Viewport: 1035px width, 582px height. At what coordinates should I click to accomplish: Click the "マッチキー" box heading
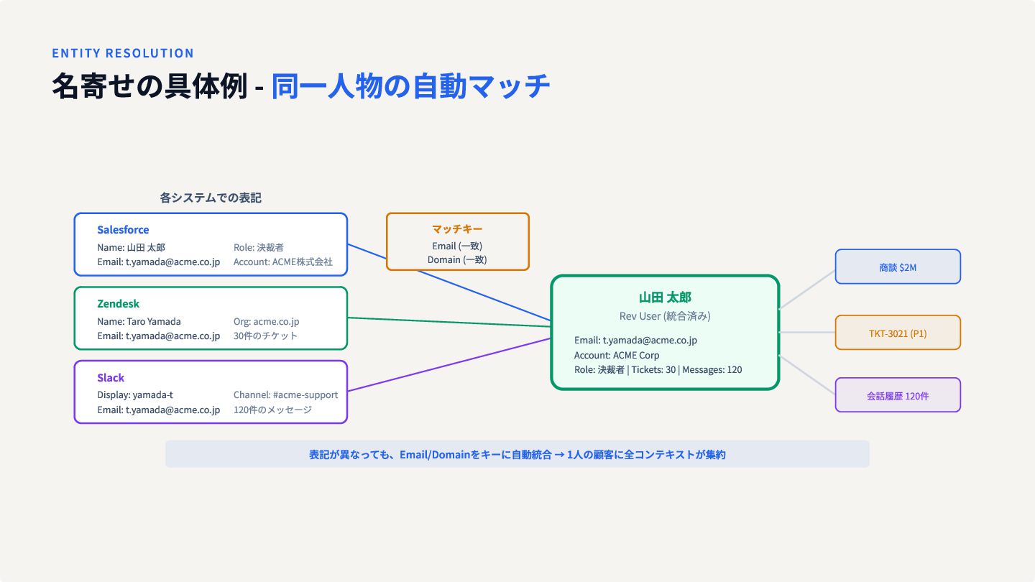click(x=457, y=229)
